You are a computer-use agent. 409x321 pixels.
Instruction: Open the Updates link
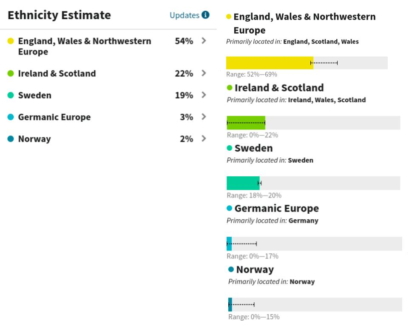[x=185, y=15]
